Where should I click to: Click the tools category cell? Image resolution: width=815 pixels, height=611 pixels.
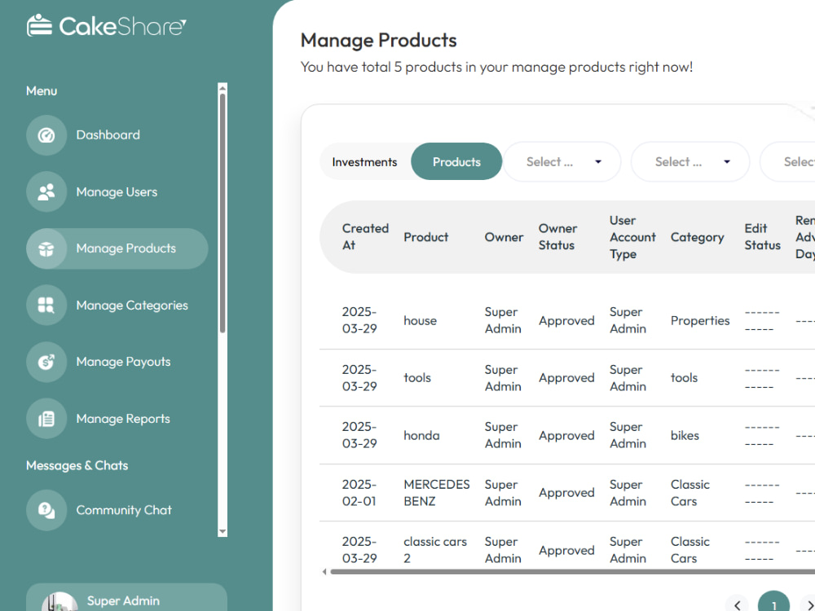684,378
